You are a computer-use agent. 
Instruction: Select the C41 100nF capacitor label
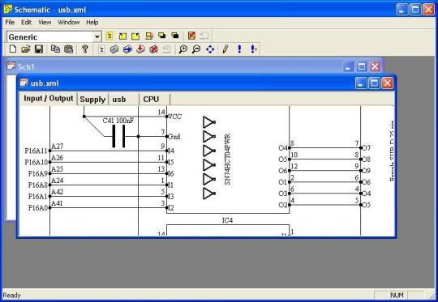(x=118, y=121)
